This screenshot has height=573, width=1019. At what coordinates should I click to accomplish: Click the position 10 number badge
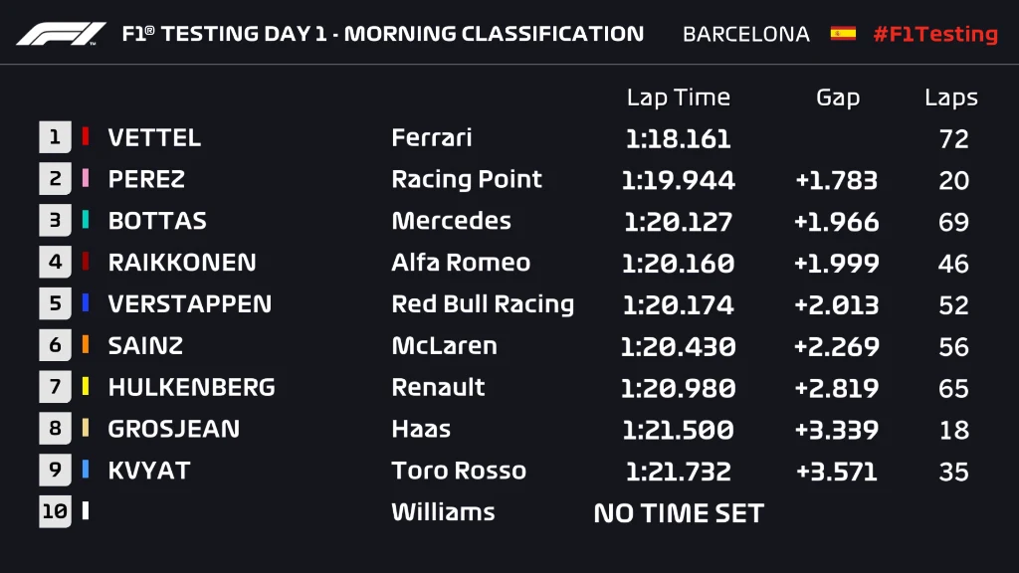point(55,512)
